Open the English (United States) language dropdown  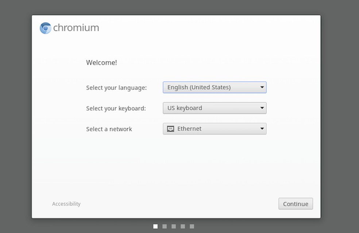pyautogui.click(x=212, y=87)
